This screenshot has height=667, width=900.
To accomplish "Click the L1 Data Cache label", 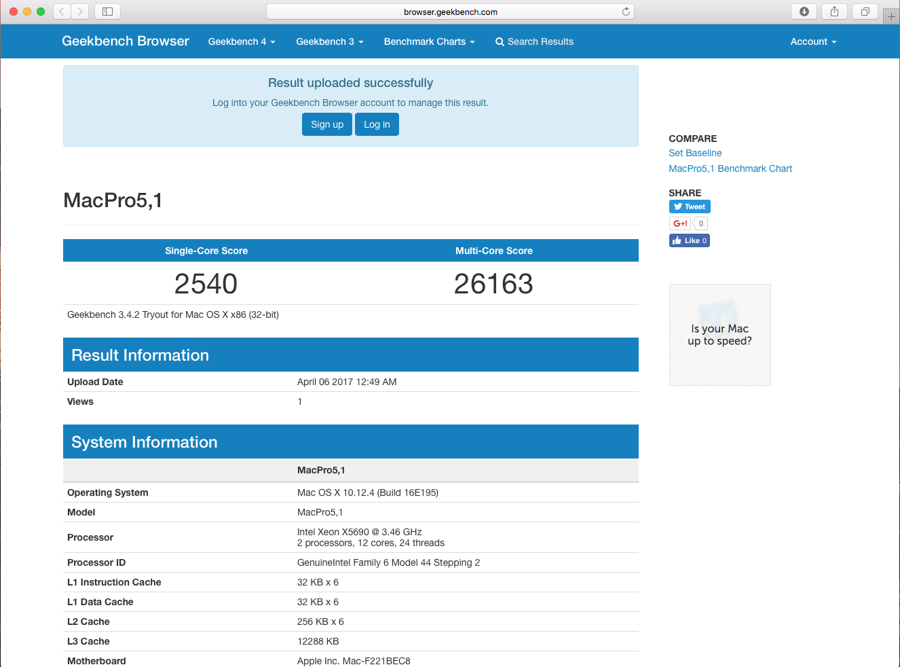I will point(100,602).
